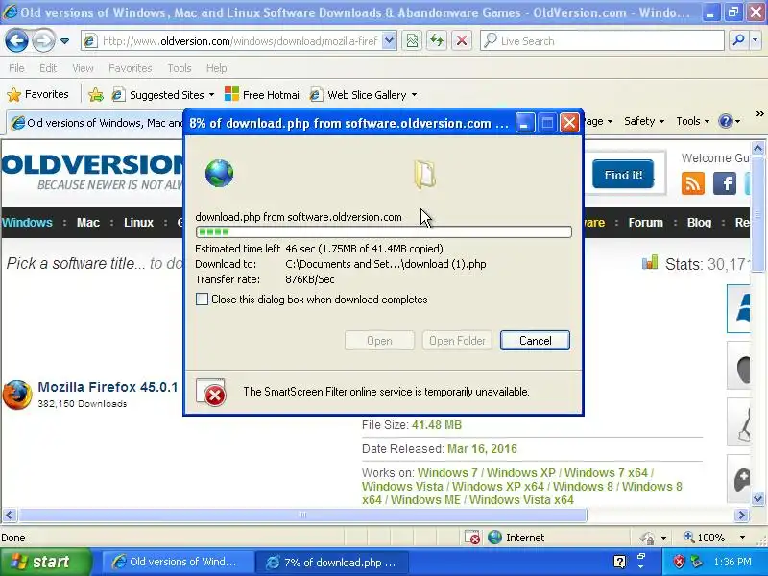Screen dimensions: 768x576
Task: Click the taskbar help question mark icon
Action: tap(619, 562)
